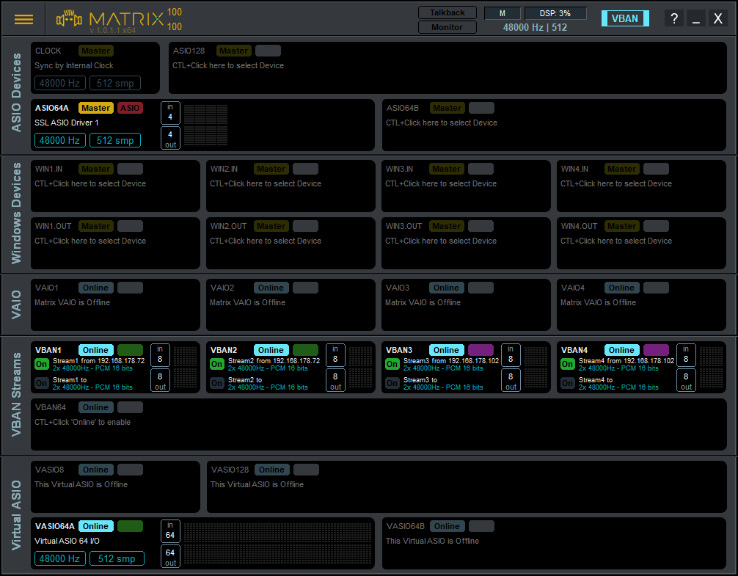Open the hamburger main menu

[24, 20]
